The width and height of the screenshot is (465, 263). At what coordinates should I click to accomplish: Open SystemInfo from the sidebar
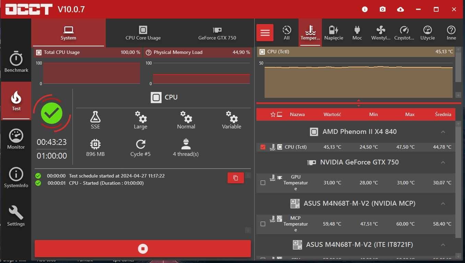(16, 178)
